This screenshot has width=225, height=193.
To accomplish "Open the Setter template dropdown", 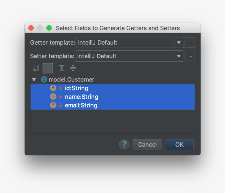I will (x=179, y=56).
